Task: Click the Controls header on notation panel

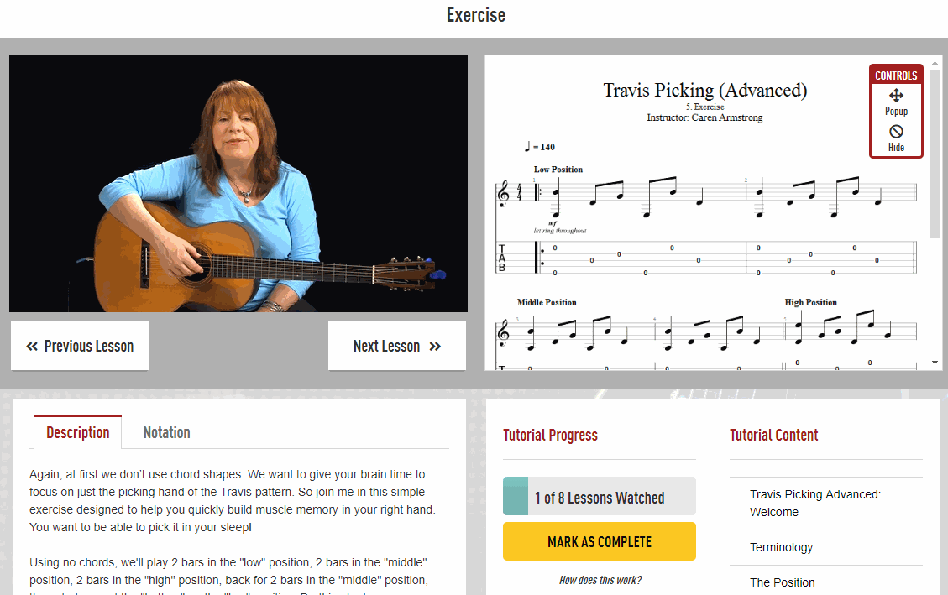Action: coord(896,76)
